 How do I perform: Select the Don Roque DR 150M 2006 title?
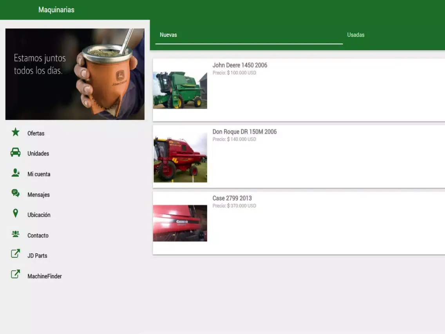[245, 132]
